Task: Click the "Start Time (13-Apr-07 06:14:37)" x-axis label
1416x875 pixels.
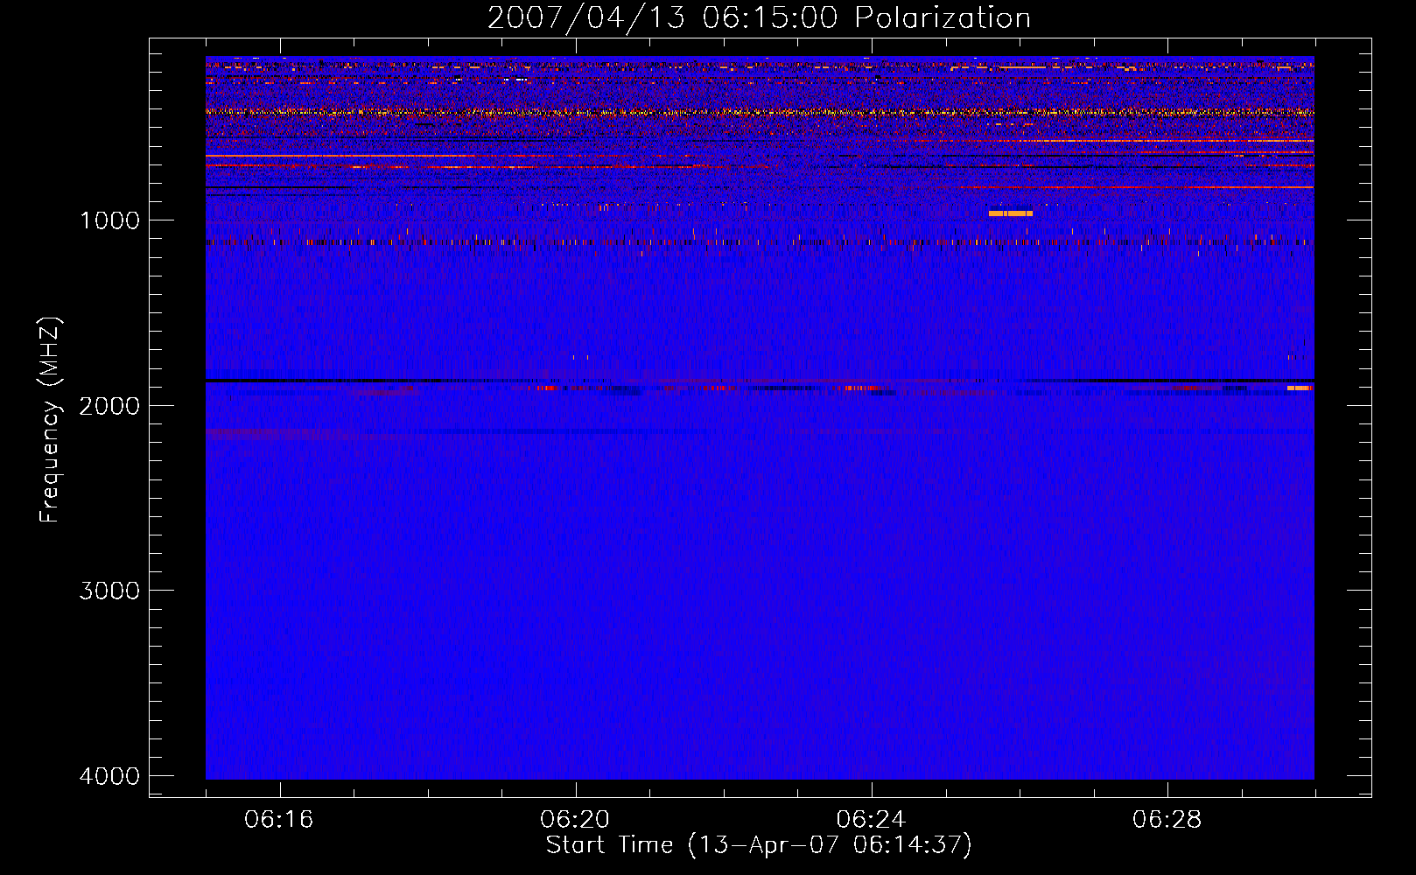Action: [x=759, y=845]
